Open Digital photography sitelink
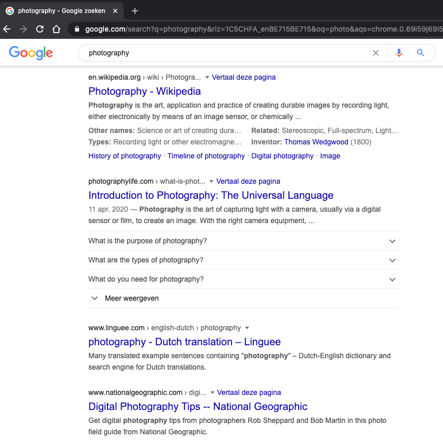443x440 pixels. 282,156
